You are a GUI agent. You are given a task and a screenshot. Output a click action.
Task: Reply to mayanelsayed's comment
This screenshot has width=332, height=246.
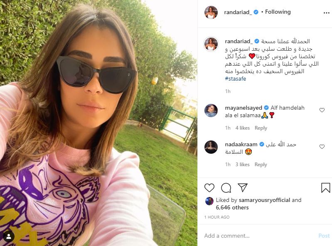click(261, 128)
